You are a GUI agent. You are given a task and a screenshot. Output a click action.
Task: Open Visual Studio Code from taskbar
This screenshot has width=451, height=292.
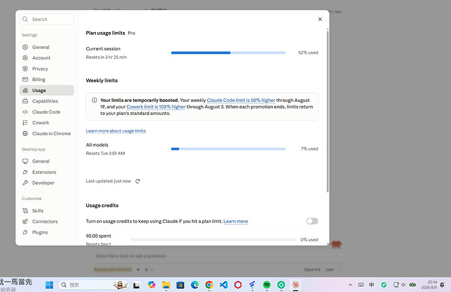(224, 285)
